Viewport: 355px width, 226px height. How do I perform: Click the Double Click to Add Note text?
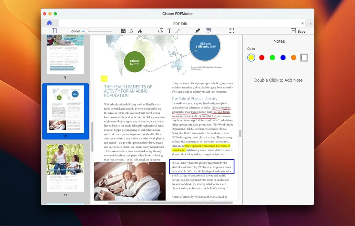pos(278,80)
